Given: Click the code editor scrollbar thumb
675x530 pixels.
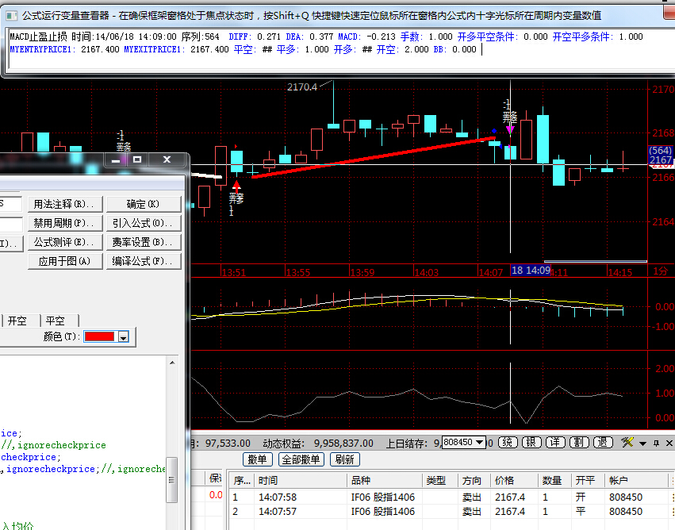Looking at the screenshot, I should (x=172, y=480).
